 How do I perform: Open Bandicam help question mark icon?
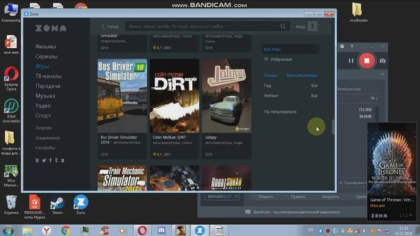(x=352, y=47)
